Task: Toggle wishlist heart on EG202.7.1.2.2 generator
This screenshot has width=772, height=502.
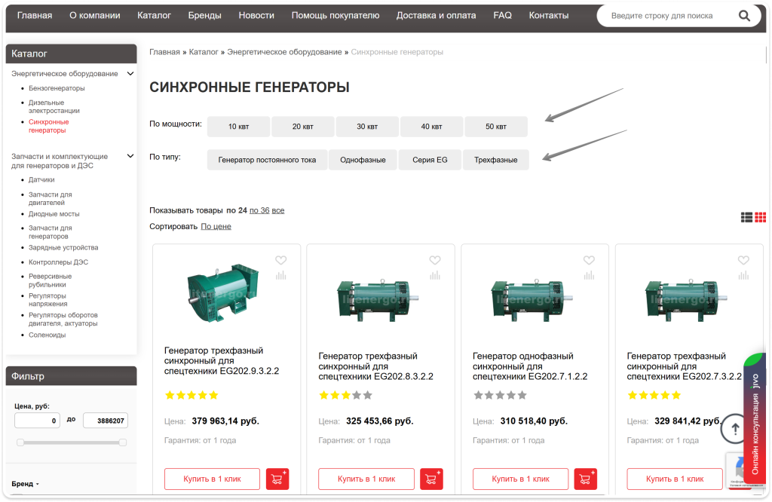Action: coord(589,260)
